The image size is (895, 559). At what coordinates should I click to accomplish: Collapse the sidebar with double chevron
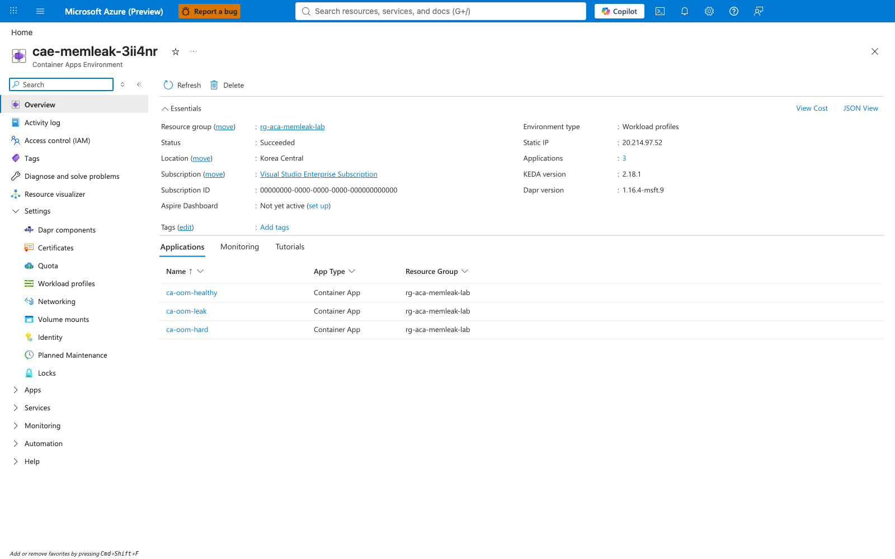(x=139, y=84)
